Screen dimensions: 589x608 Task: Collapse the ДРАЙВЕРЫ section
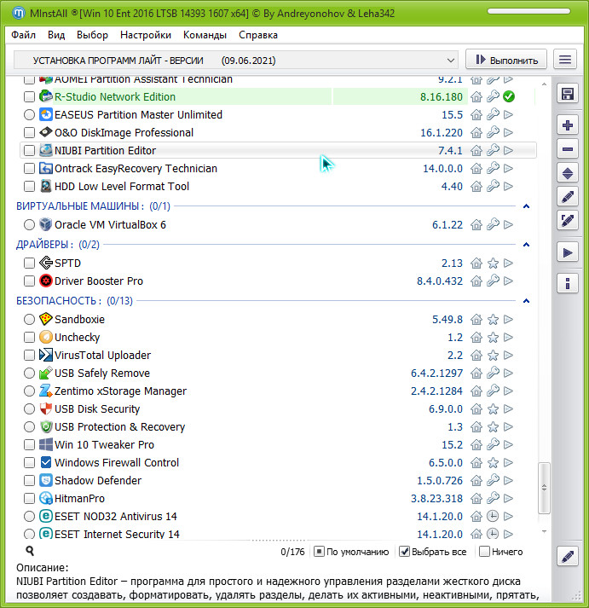click(x=526, y=245)
